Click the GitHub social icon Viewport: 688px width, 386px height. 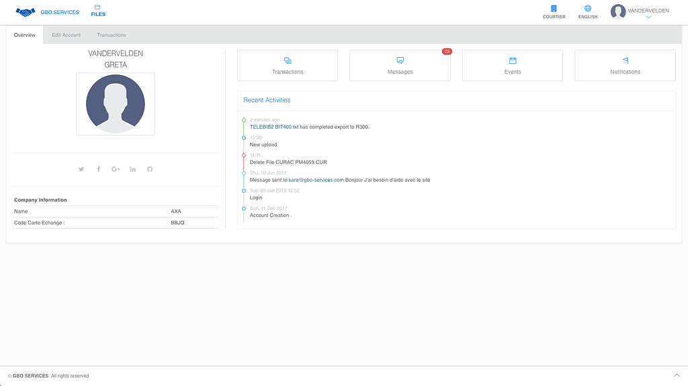tap(150, 169)
